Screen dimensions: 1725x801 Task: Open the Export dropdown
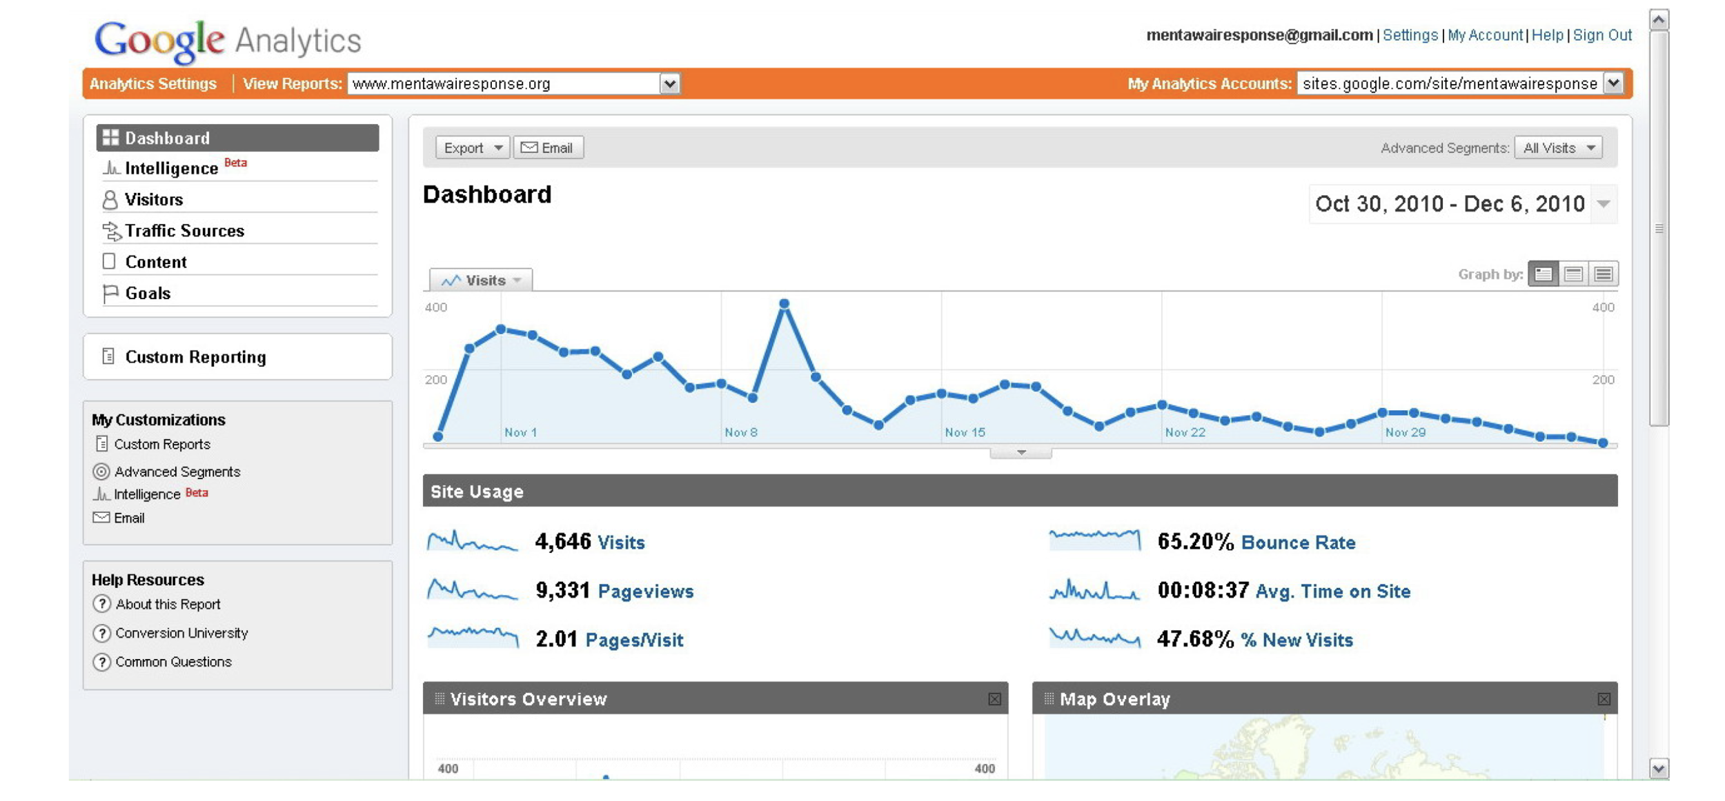click(472, 148)
